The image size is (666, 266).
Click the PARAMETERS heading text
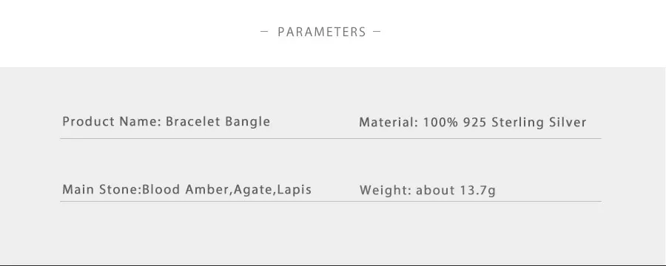click(322, 32)
